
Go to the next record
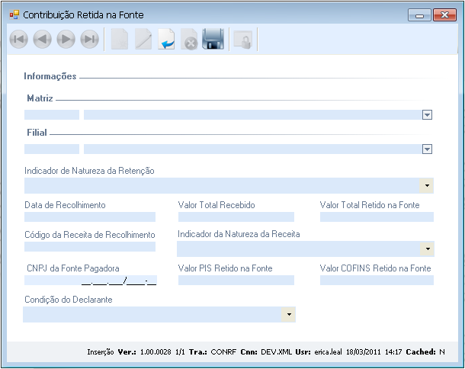(66, 39)
